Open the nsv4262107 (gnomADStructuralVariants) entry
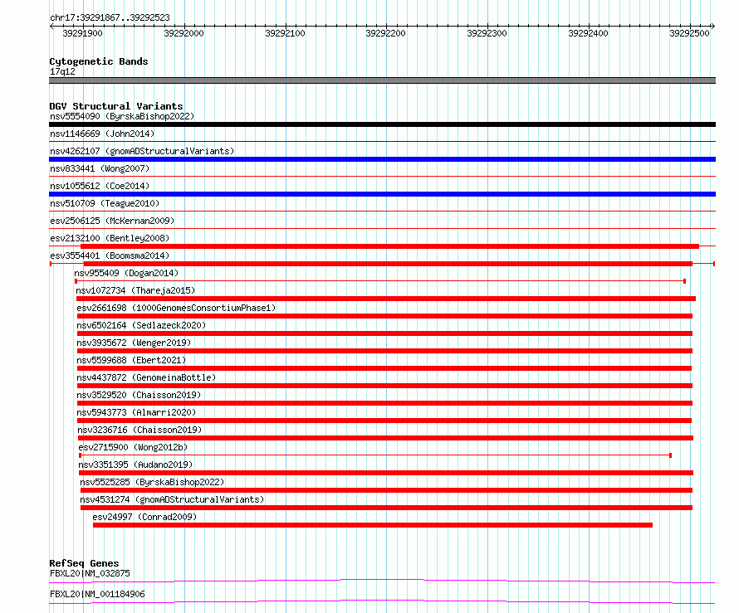Viewport: 739px width, 613px height. click(x=142, y=151)
